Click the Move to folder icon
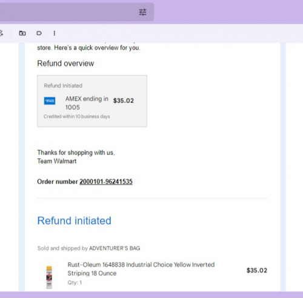This screenshot has height=298, width=303. [x=22, y=33]
